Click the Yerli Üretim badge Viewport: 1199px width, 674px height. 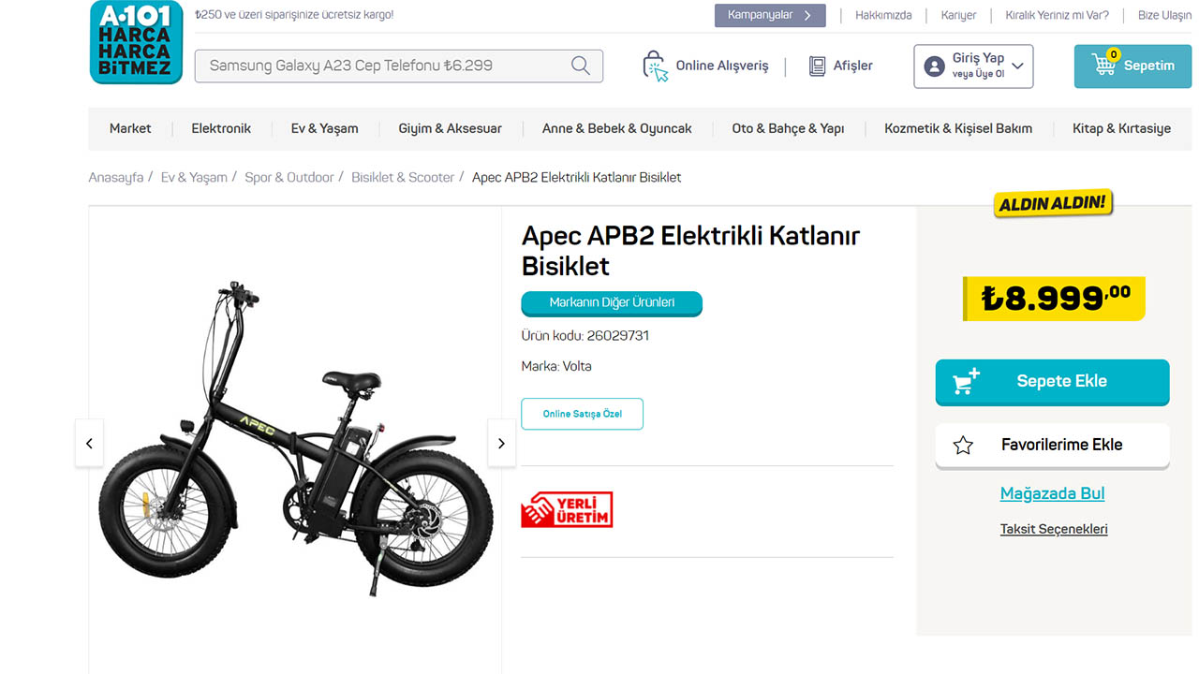point(567,509)
